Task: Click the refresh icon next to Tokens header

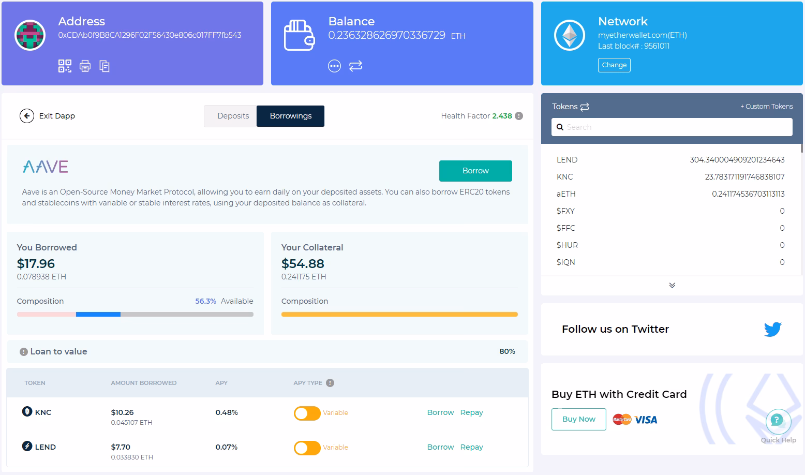Action: [585, 107]
